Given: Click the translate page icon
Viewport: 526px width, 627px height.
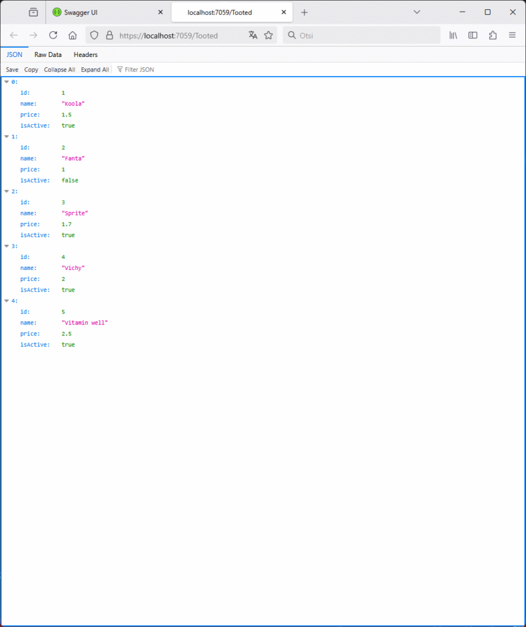Looking at the screenshot, I should (x=253, y=36).
